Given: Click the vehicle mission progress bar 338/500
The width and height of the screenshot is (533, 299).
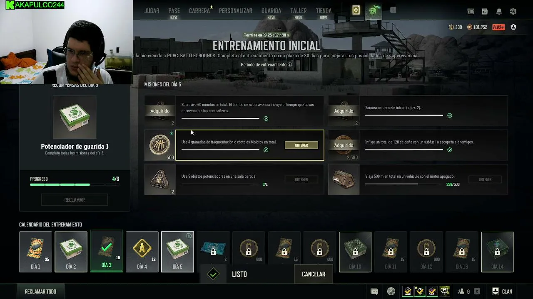Looking at the screenshot, I should tap(404, 184).
